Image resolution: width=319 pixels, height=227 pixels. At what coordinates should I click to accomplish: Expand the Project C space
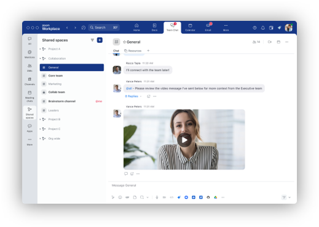click(x=40, y=129)
